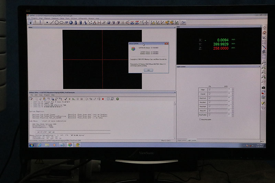This screenshot has height=183, width=275.
Task: Open the main Help menu
Action: point(97,18)
